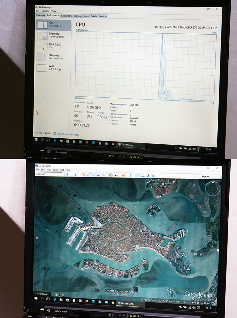Open the File menu in Task Manager
237x318 pixels.
38,11
